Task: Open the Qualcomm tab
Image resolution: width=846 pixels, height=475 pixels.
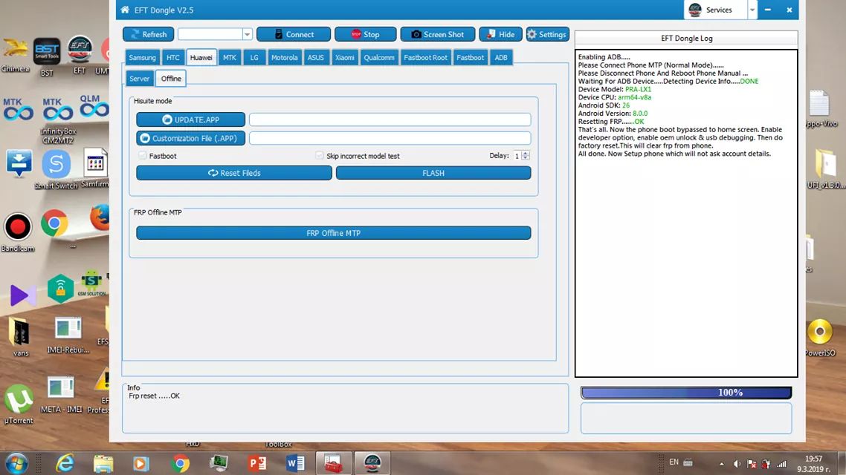Action: [x=378, y=58]
